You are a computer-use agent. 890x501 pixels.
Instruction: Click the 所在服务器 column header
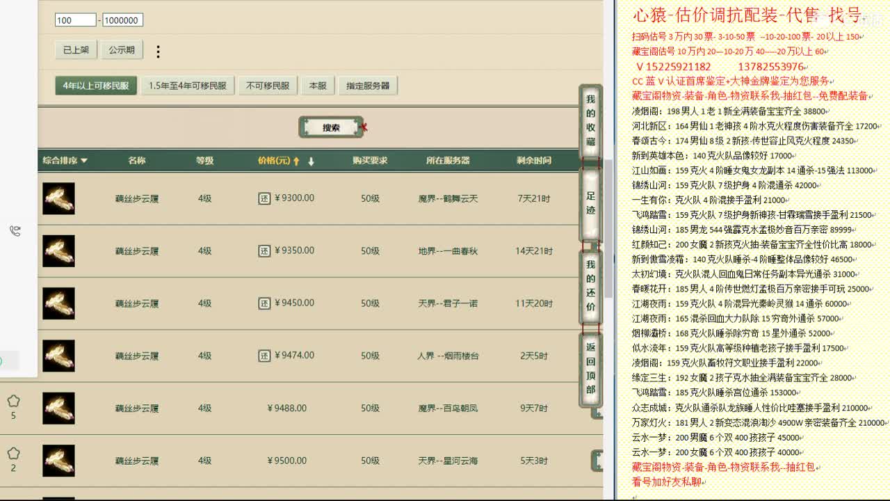448,160
